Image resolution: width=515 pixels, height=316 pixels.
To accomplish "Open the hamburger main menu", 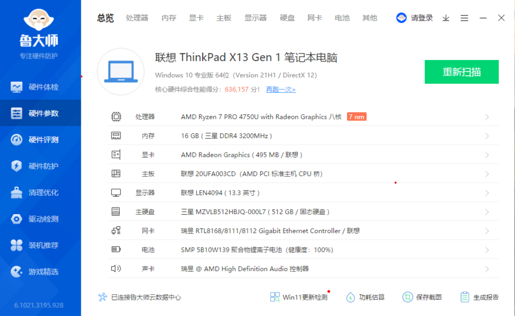I will 464,18.
